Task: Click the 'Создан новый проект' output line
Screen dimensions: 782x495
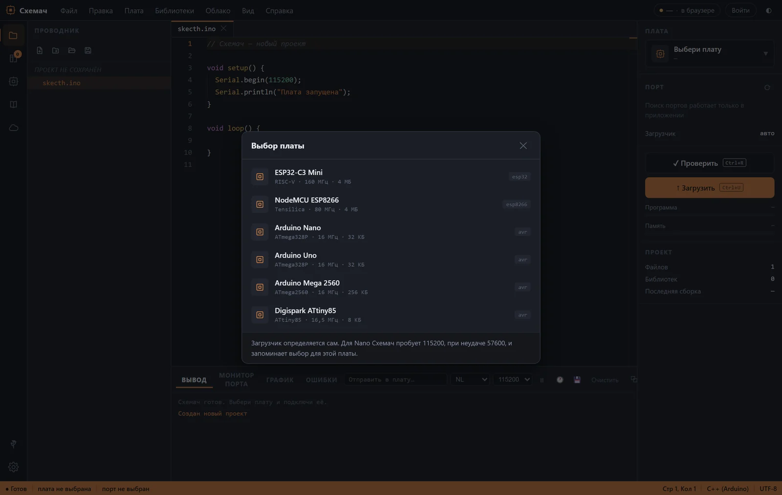Action: [x=213, y=414]
